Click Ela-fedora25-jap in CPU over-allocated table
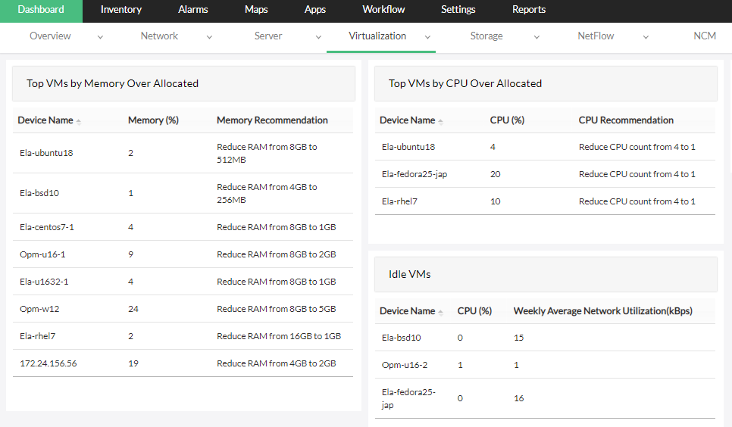The width and height of the screenshot is (732, 427). (414, 174)
